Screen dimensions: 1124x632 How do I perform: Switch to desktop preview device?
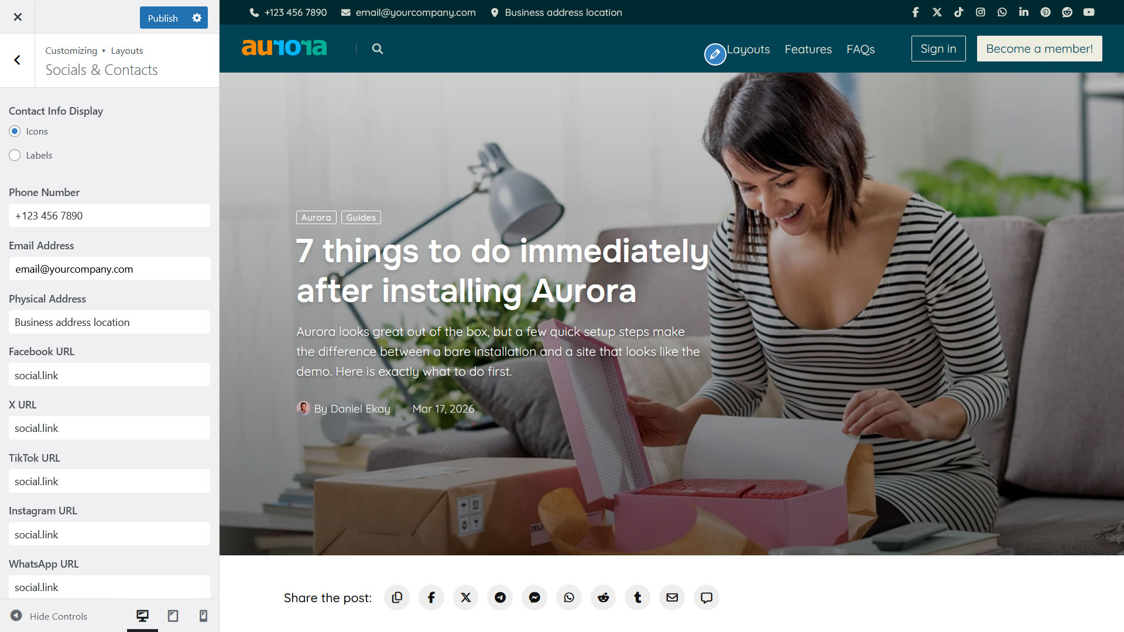[142, 616]
